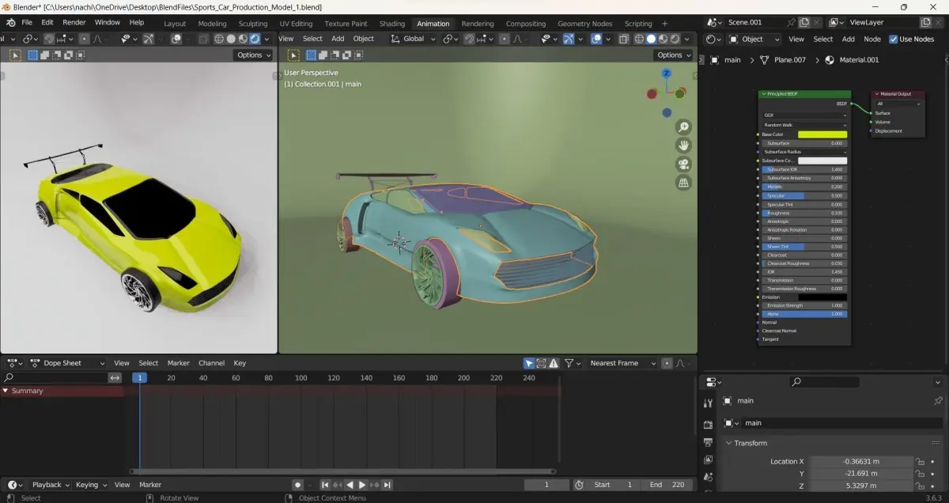Viewport: 949px width, 503px height.
Task: Choose solid shading in right viewport header
Action: tap(651, 39)
